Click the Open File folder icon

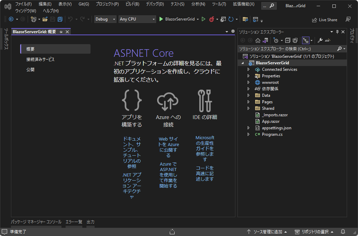click(x=45, y=19)
